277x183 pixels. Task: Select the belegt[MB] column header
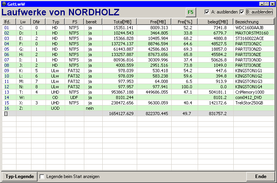click(x=215, y=22)
